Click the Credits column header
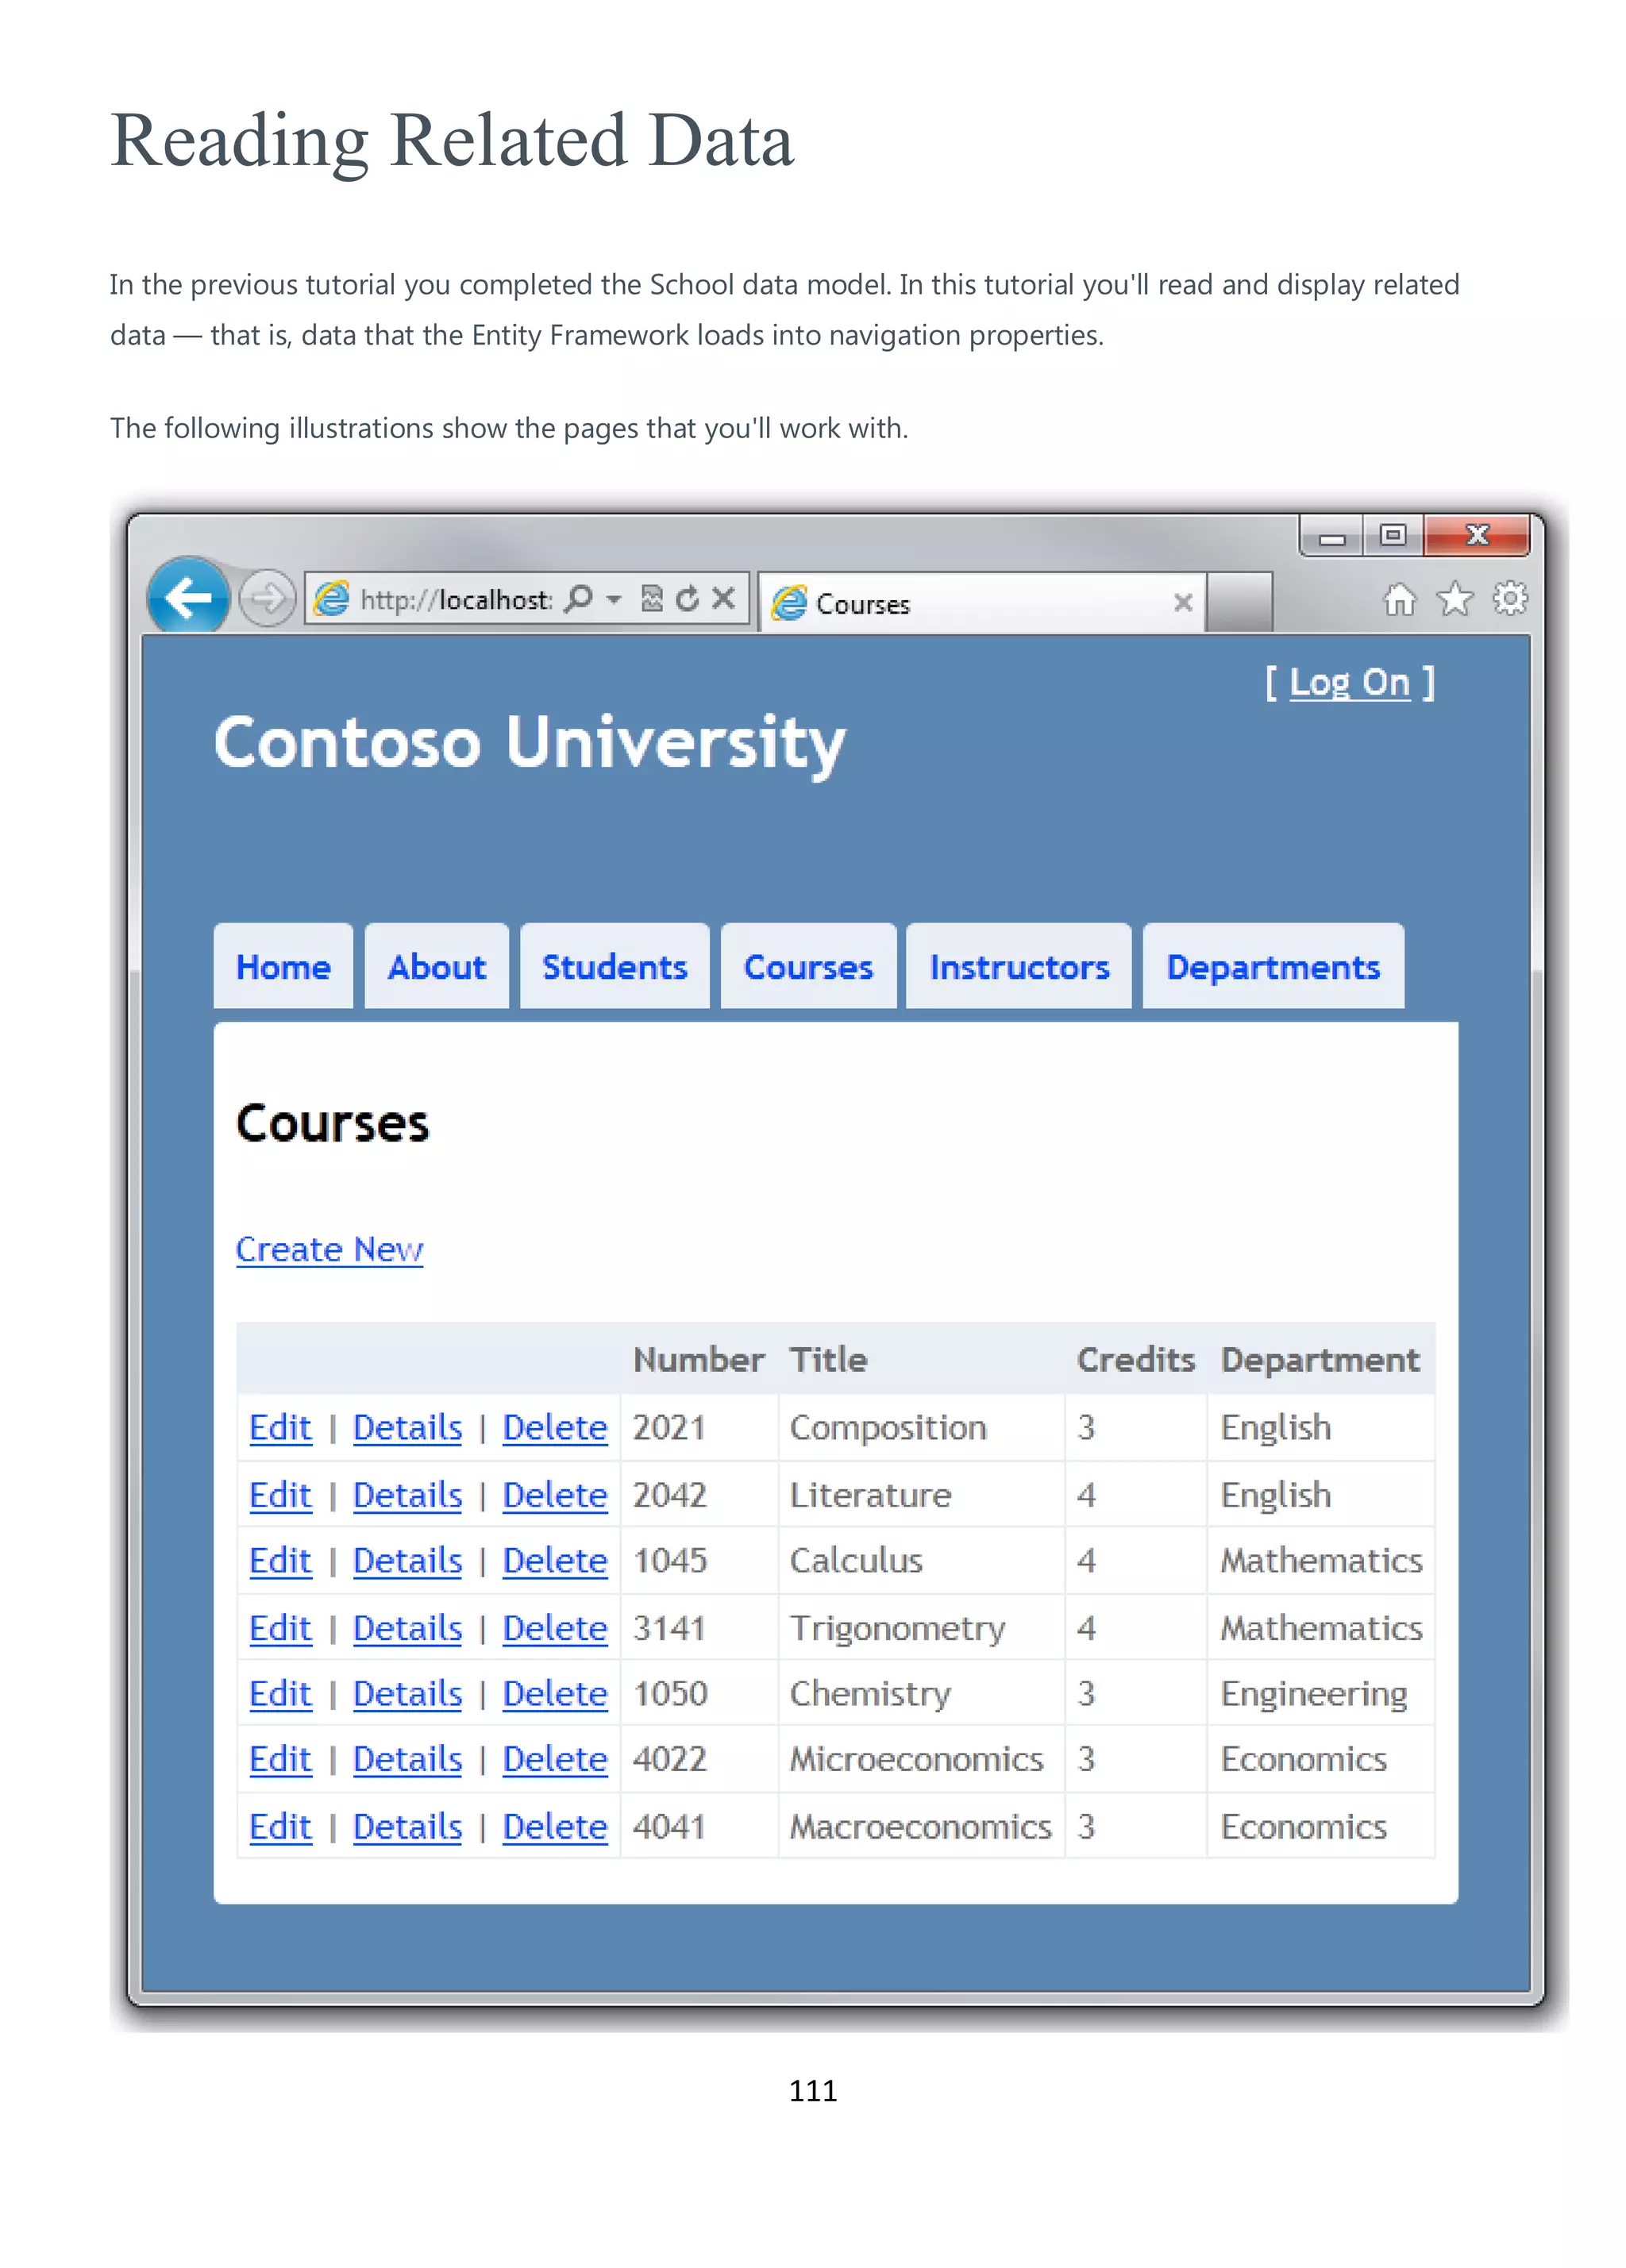 (1136, 1360)
